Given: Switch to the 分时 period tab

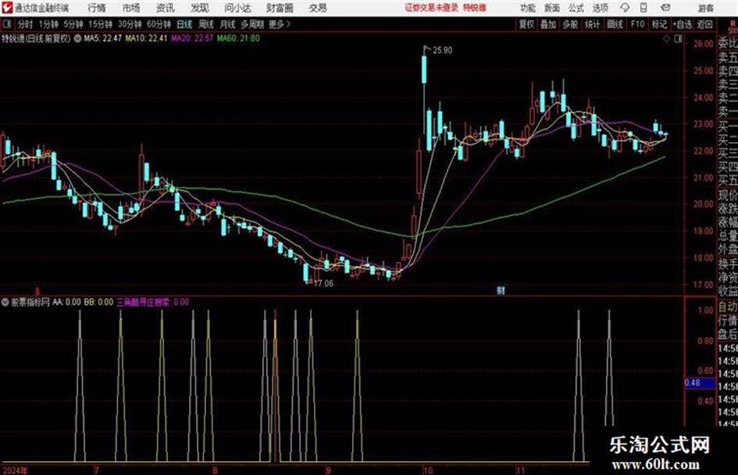Looking at the screenshot, I should [26, 24].
